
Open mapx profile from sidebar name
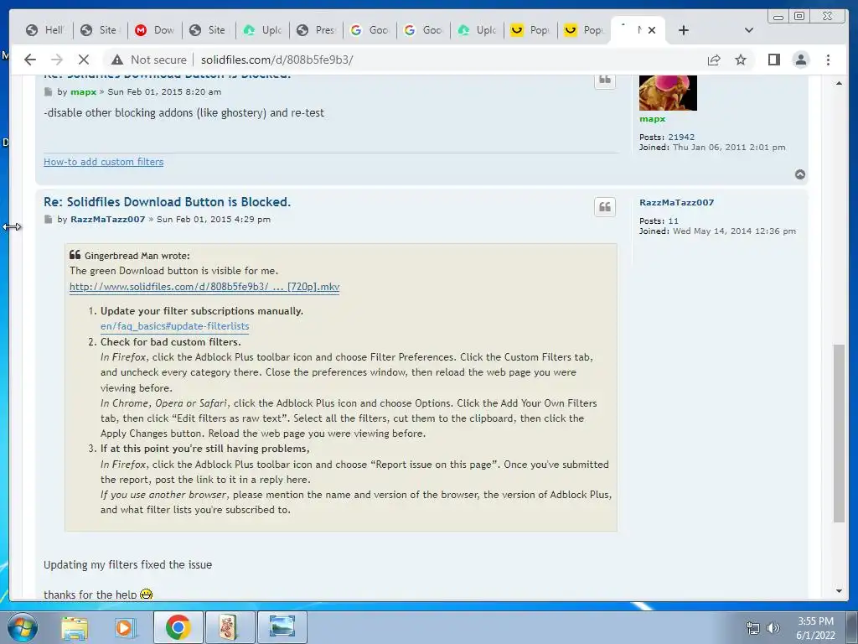point(652,119)
